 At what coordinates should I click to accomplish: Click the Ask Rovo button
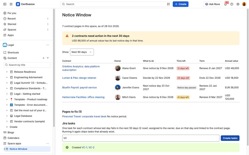click(x=213, y=4)
